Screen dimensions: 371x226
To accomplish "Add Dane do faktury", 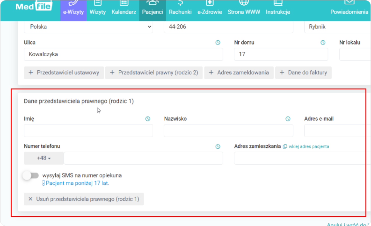I will click(x=303, y=73).
